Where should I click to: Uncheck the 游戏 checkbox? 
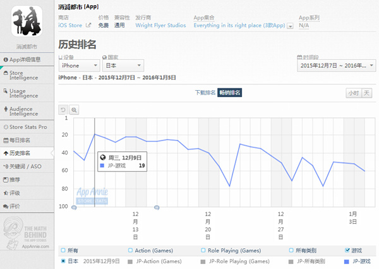click(x=347, y=250)
